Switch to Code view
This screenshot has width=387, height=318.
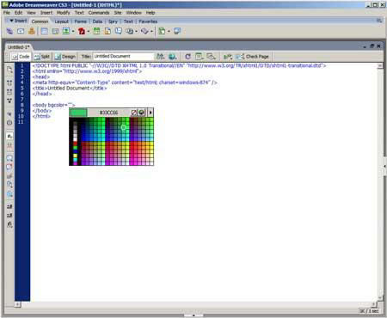coord(21,57)
